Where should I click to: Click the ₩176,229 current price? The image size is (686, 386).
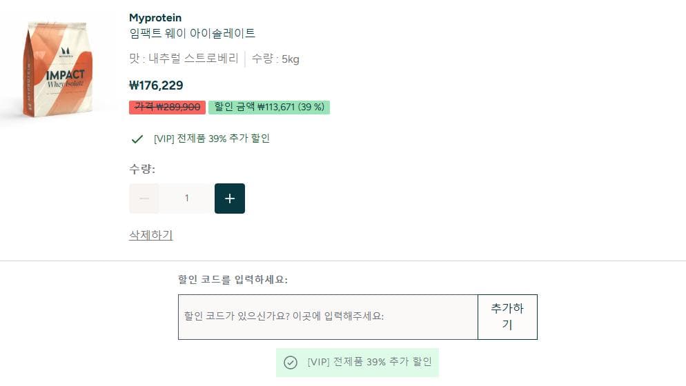156,86
